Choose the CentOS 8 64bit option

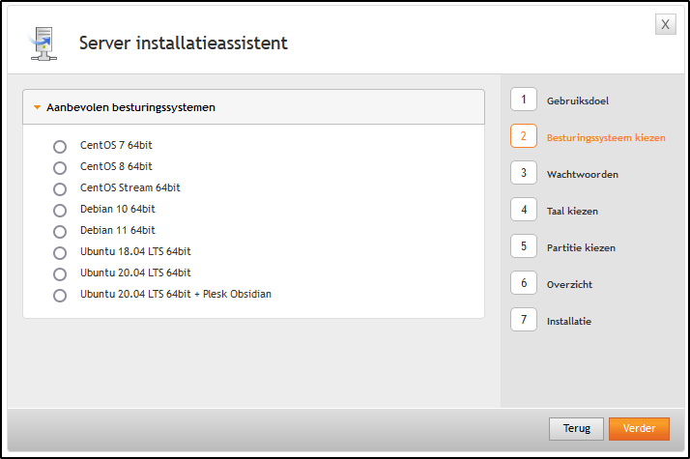[x=60, y=168]
